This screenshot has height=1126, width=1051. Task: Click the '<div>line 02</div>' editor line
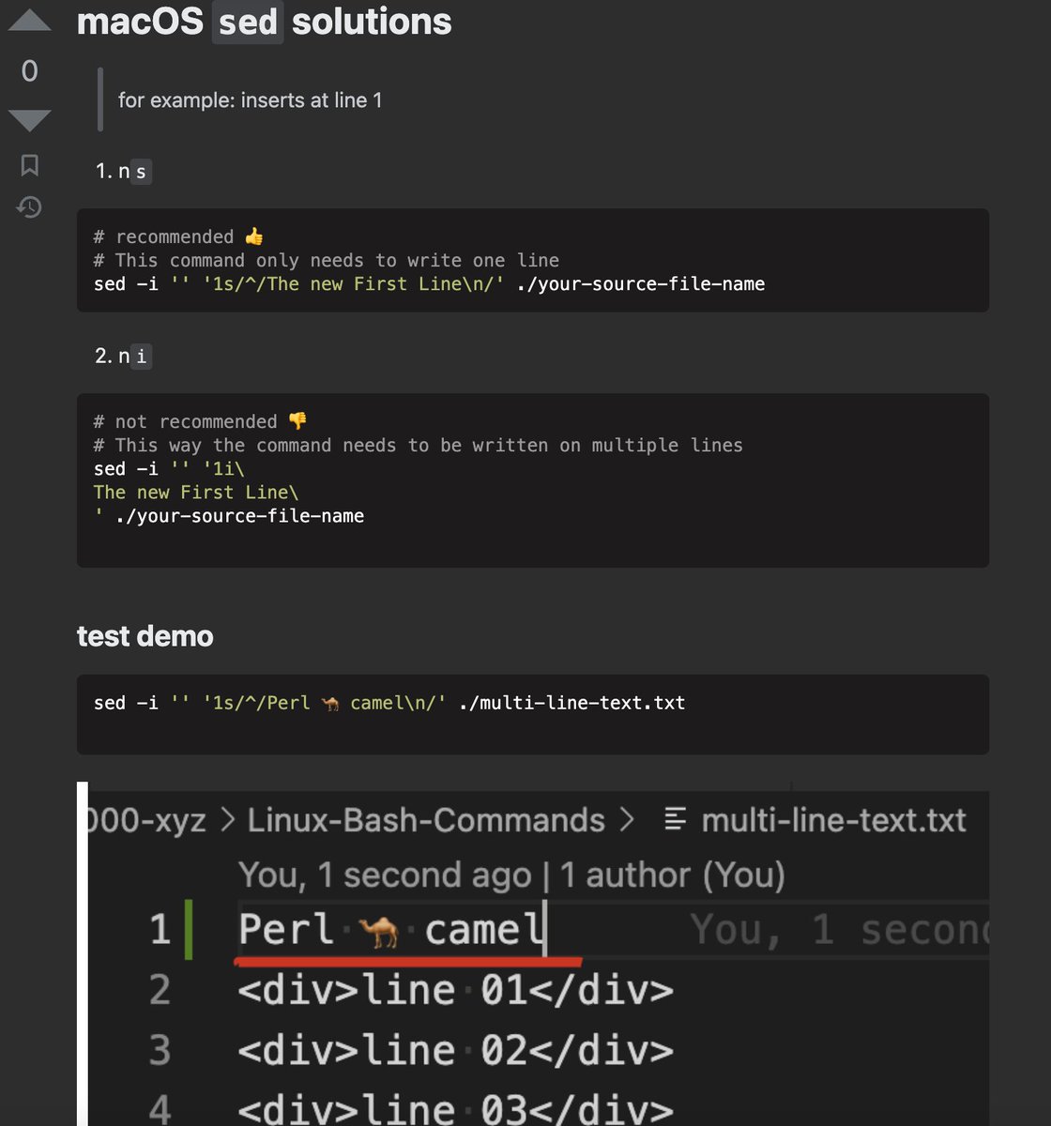click(455, 1050)
